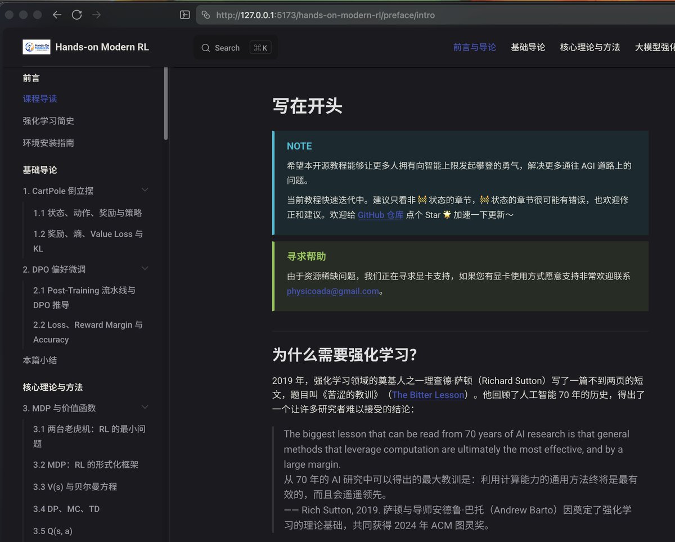Open 1.1 状态、动作、奖励与策略
The height and width of the screenshot is (542, 675).
click(x=88, y=213)
